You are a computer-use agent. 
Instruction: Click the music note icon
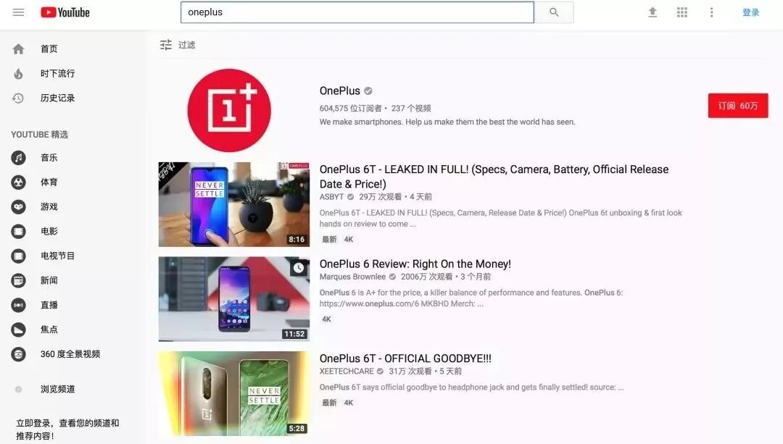tap(18, 158)
